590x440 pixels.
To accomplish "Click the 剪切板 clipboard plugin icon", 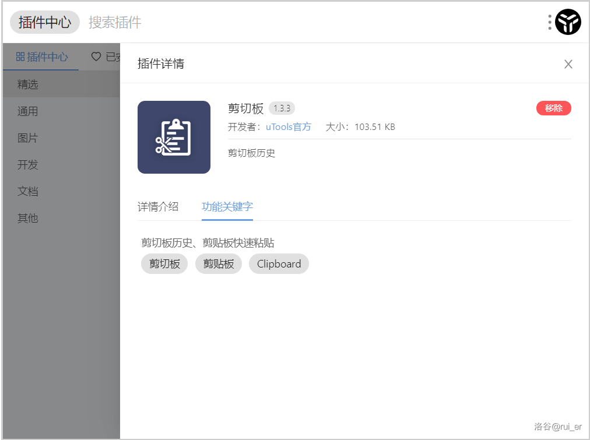I will (x=174, y=137).
